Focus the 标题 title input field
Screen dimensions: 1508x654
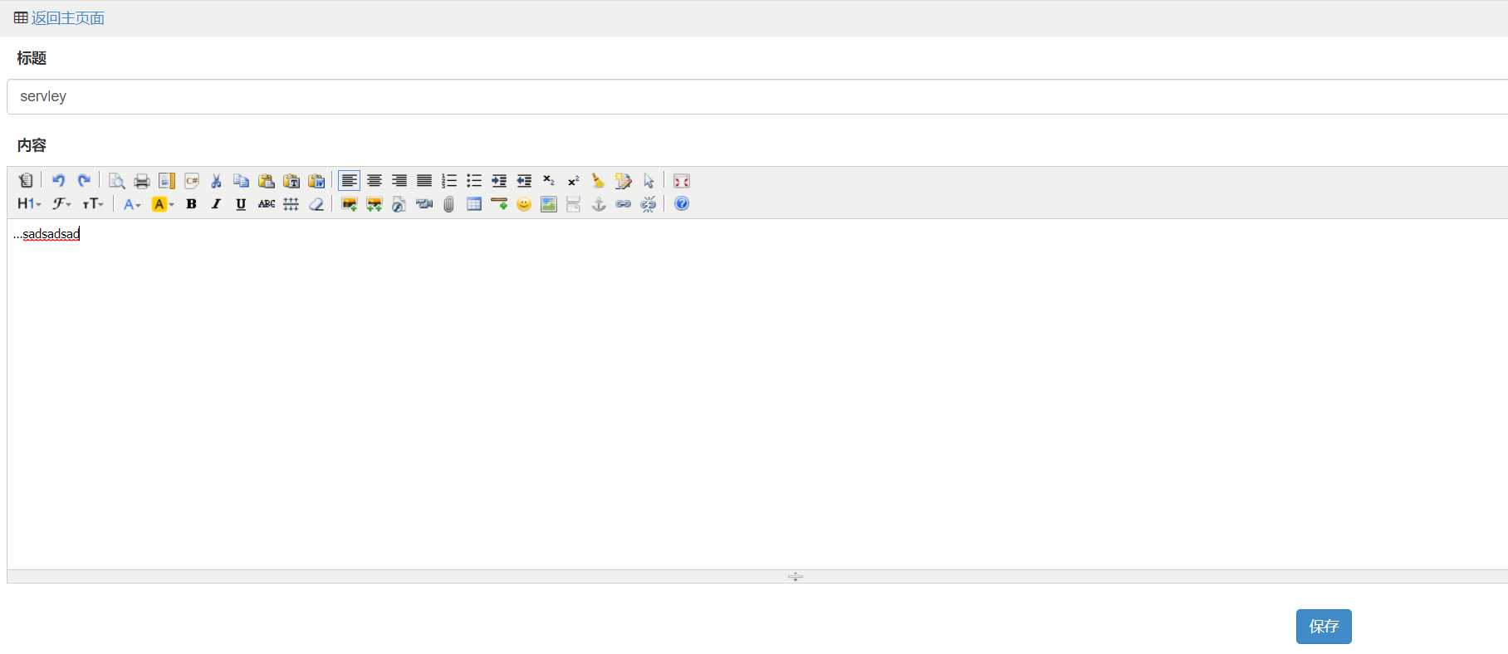coord(757,96)
